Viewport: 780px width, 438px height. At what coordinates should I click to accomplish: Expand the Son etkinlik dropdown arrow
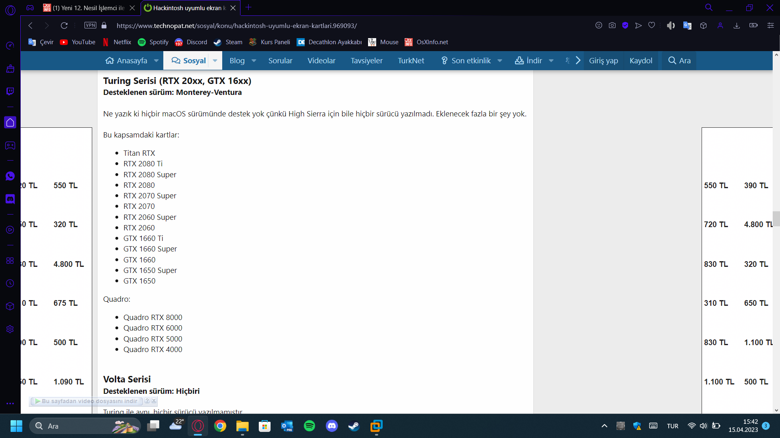[x=500, y=61]
